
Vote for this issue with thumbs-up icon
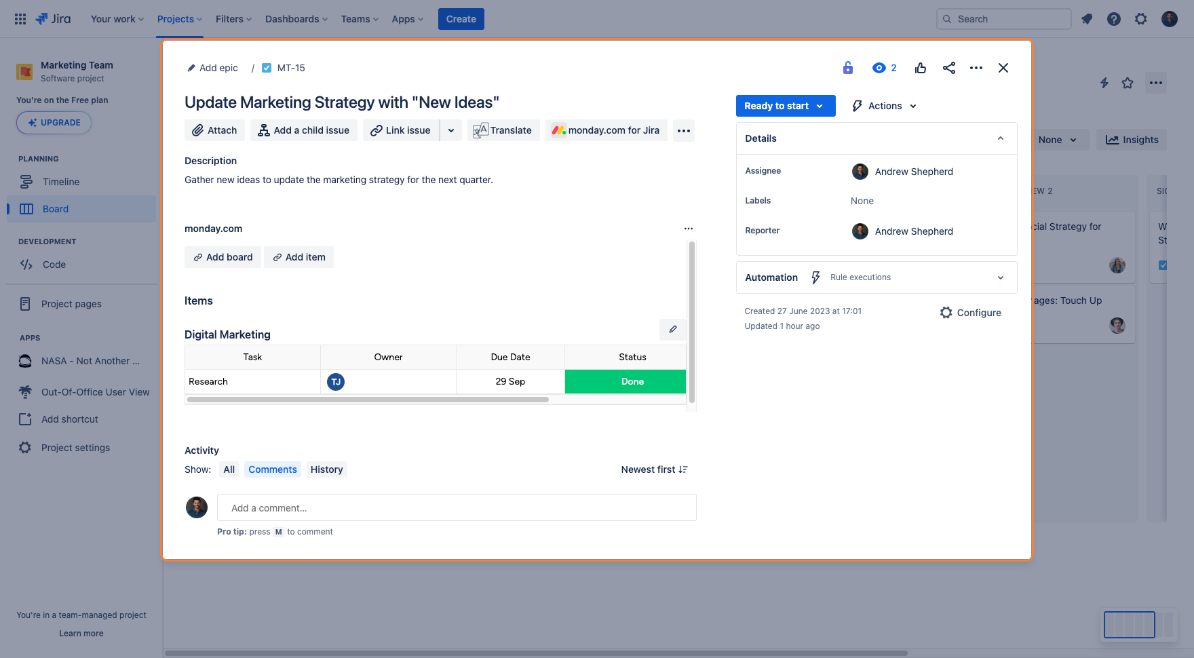click(921, 68)
